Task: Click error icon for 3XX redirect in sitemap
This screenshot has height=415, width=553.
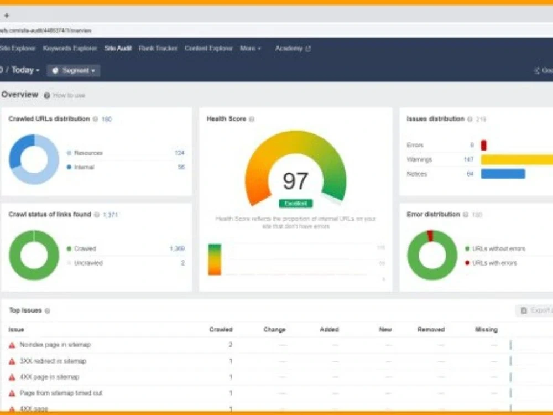Action: [12, 361]
